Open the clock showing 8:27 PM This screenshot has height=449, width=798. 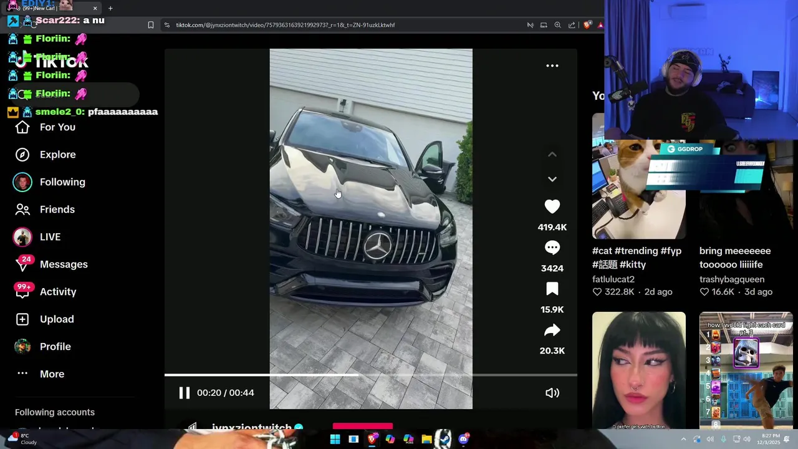click(x=770, y=439)
